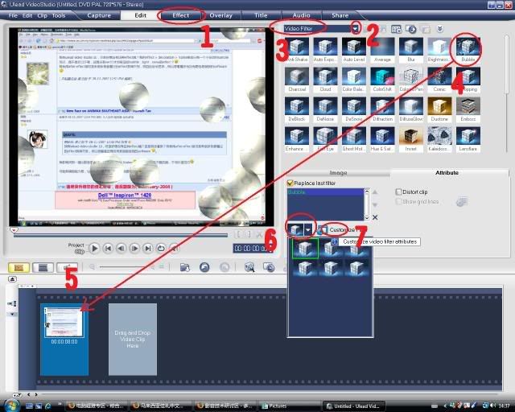Viewport: 515px width, 412px height.
Task: Expand the library options double-chevron
Action: [x=440, y=29]
